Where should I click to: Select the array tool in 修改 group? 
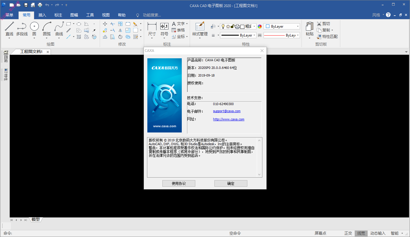120,24
